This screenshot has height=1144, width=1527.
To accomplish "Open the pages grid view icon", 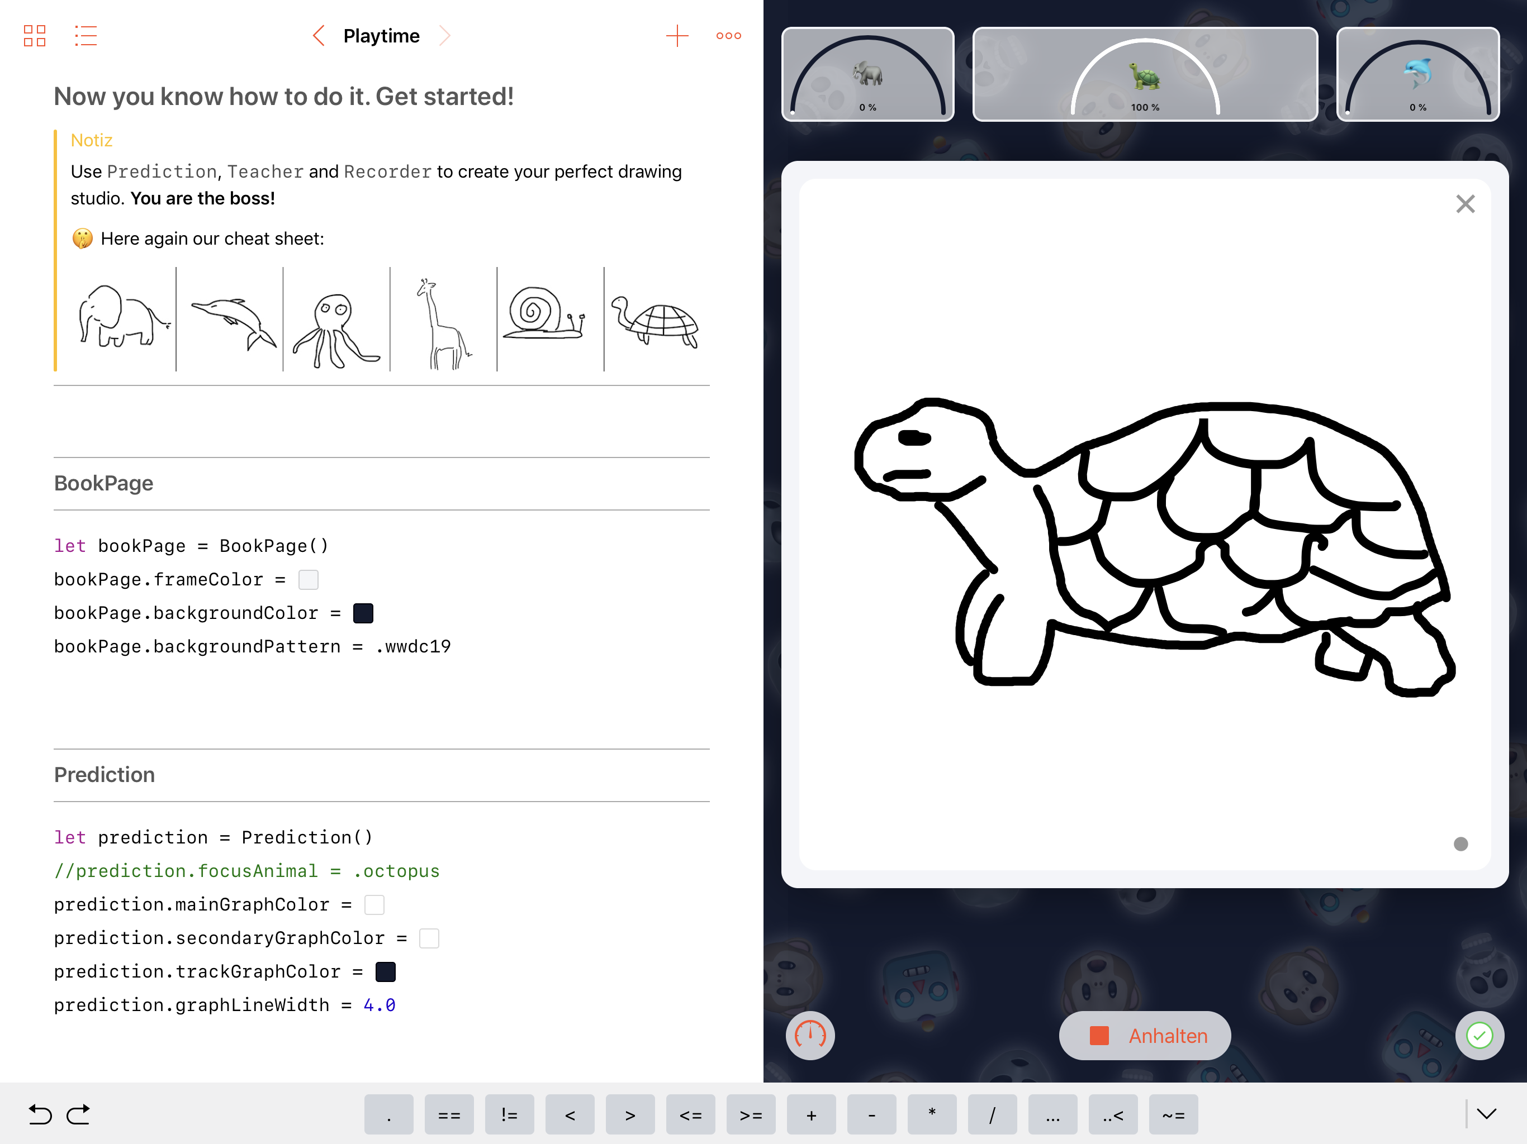I will point(35,36).
